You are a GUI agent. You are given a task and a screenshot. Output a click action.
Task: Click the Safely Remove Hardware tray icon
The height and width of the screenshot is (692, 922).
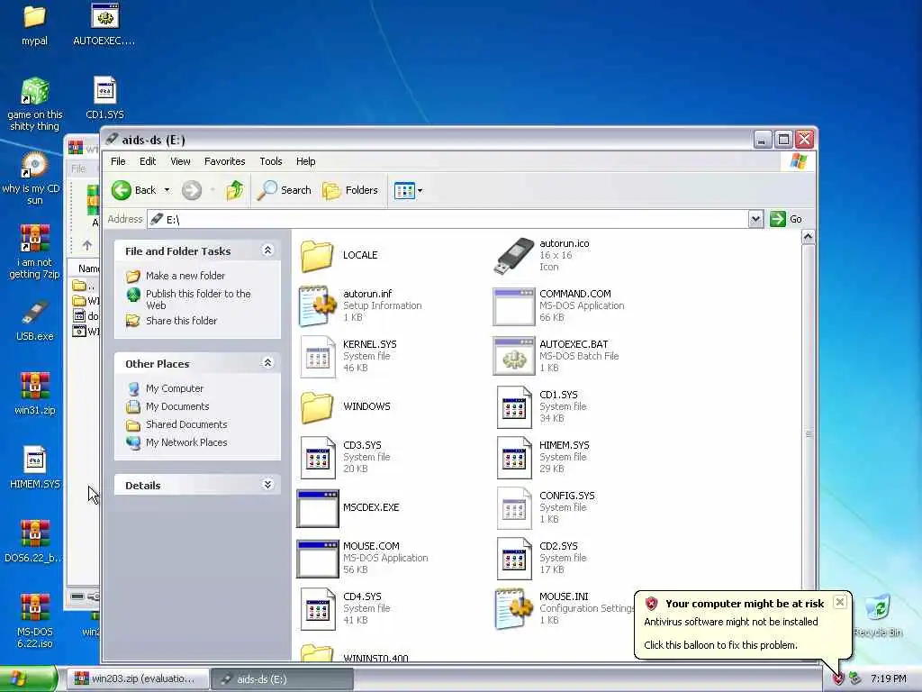(855, 678)
